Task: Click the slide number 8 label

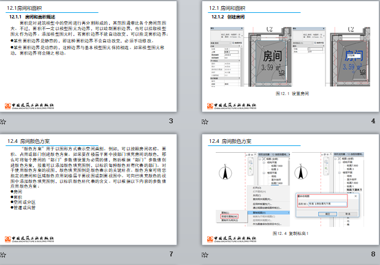Action: tap(373, 254)
